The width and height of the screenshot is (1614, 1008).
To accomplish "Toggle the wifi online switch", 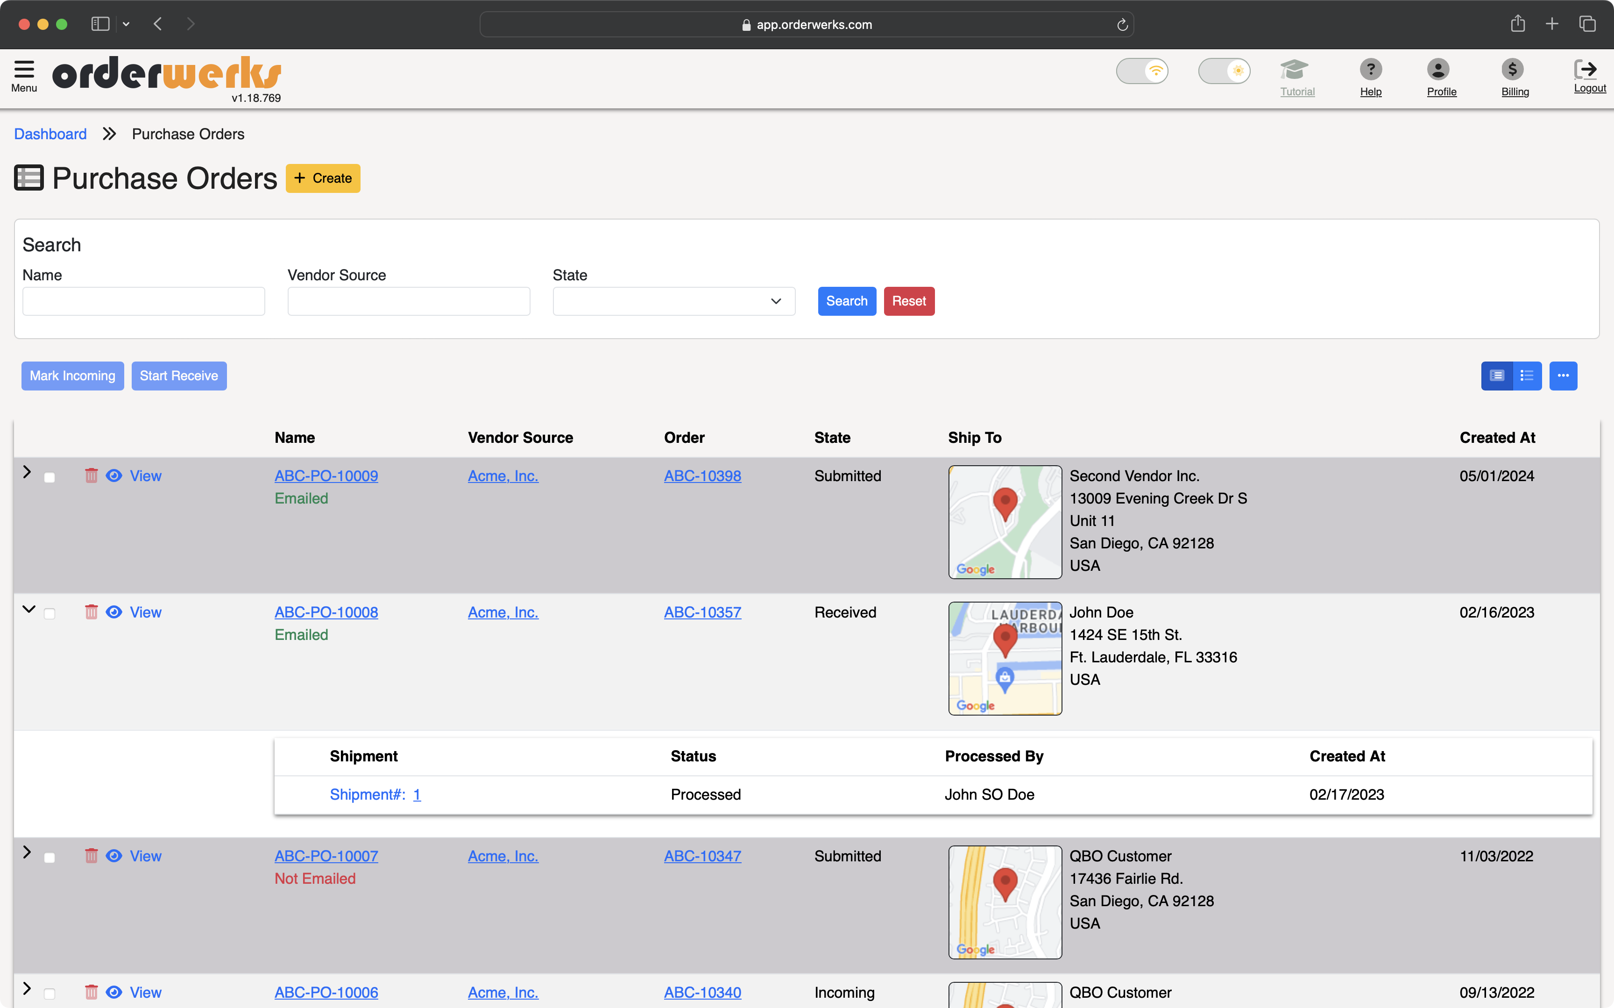I will [1142, 71].
